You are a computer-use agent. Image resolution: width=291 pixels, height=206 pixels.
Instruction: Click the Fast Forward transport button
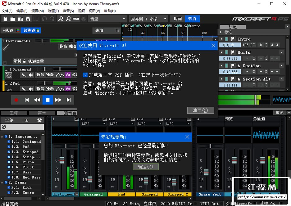(x=58, y=100)
